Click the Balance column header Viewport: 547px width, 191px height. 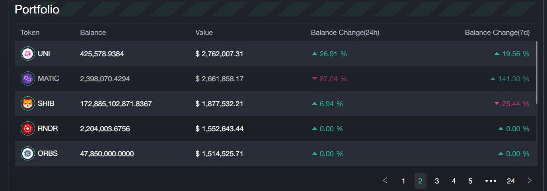click(93, 32)
